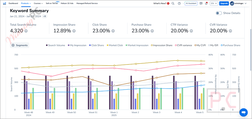Viewport: 252px width, 119px height.
Task: Click the 12.89% Impression Share value
Action: (62, 31)
